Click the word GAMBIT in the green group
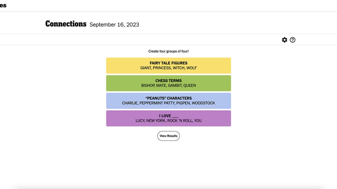Image resolution: width=337 pixels, height=189 pixels. (x=174, y=86)
